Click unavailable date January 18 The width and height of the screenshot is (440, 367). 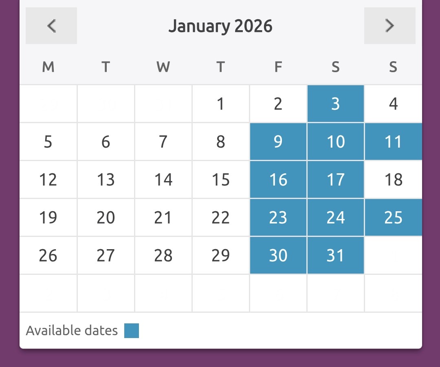393,180
